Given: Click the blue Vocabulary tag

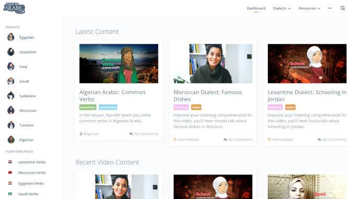Looking at the screenshot, I should 108,107.
